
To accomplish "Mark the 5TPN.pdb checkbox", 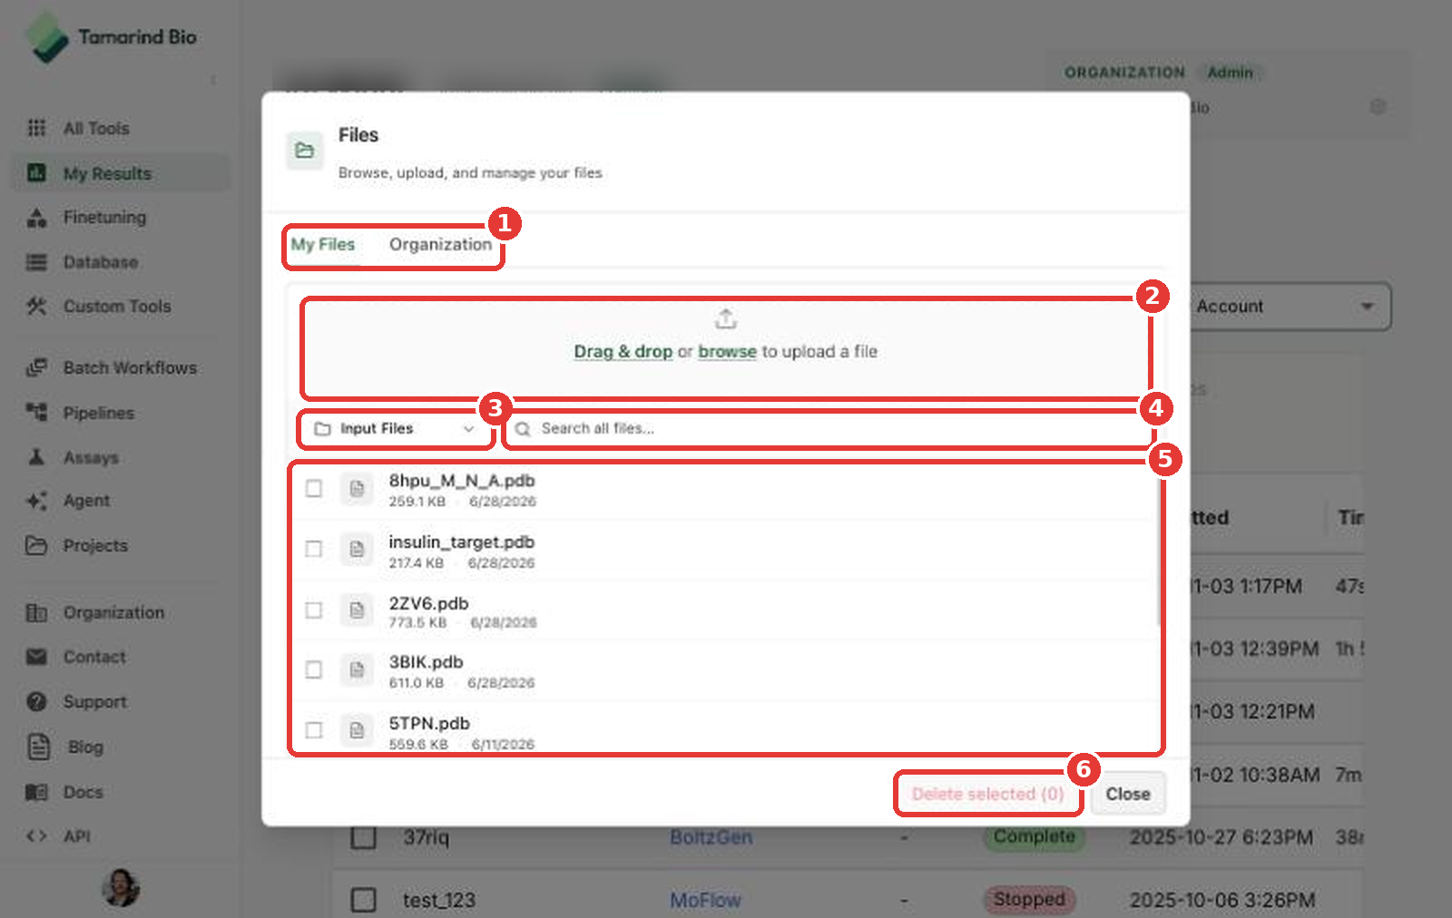I will [x=314, y=730].
